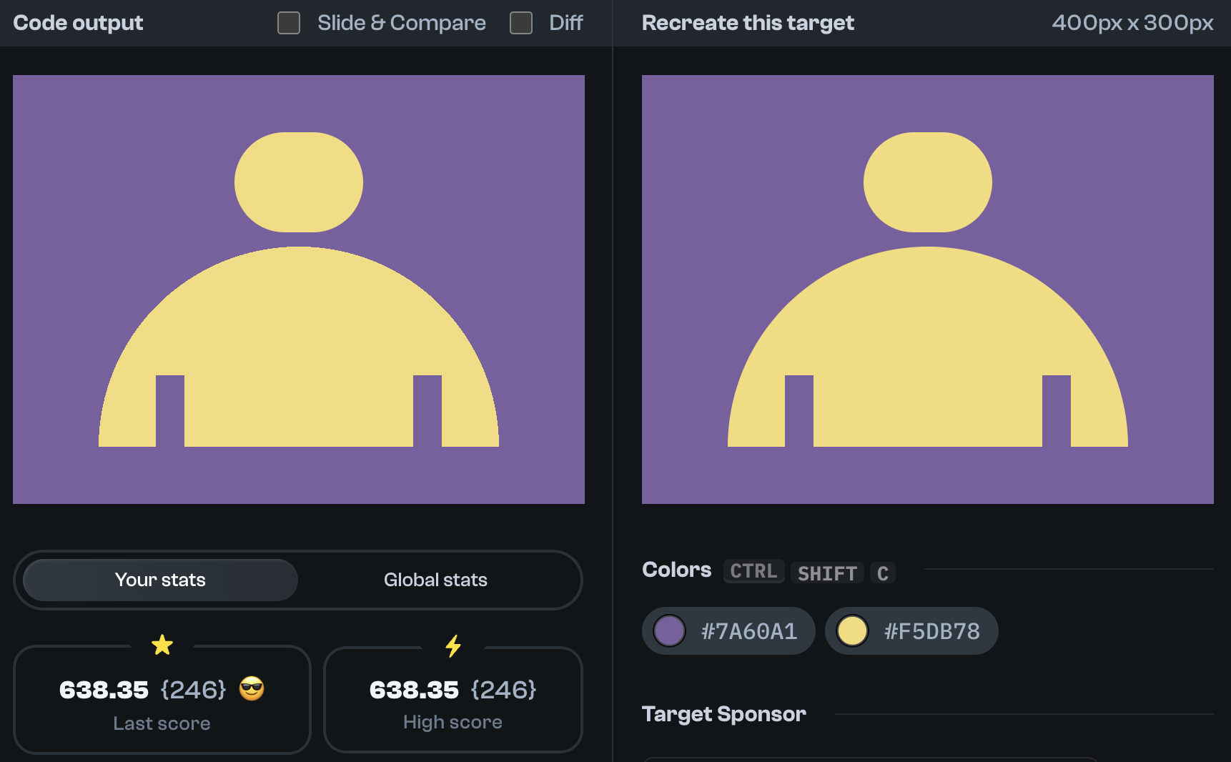Click the Last score card showing 638.35
This screenshot has height=762, width=1231.
tap(162, 701)
